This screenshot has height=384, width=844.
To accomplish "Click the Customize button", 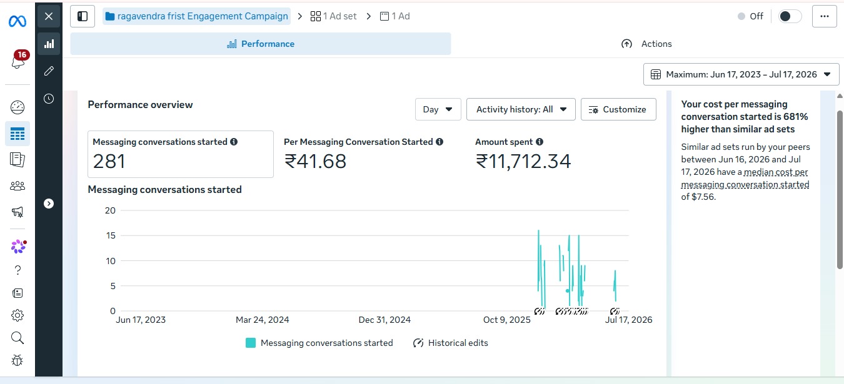I will tap(618, 109).
